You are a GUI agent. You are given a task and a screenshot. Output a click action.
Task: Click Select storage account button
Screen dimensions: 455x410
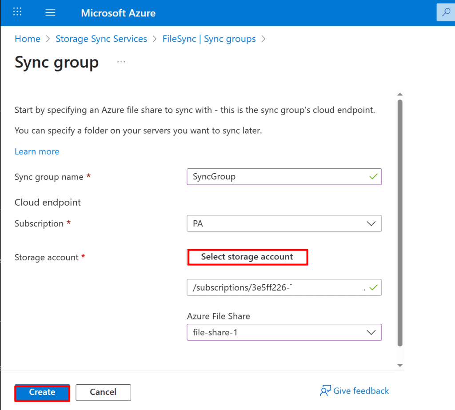click(247, 257)
